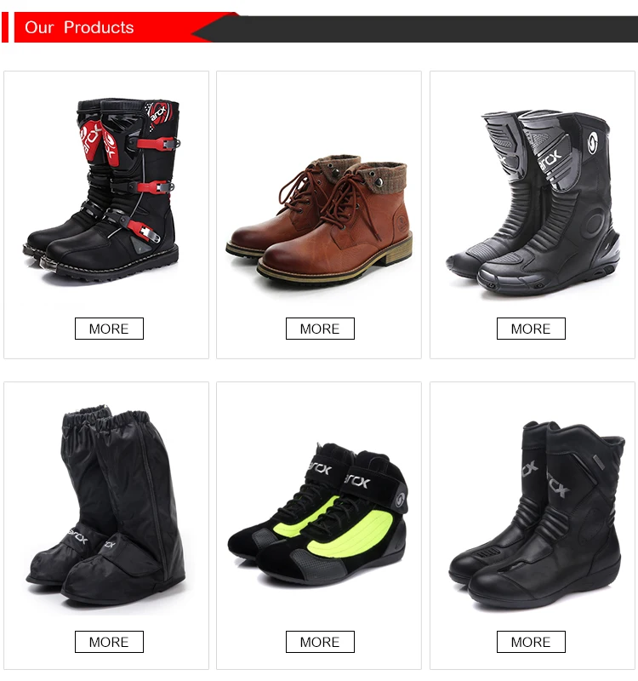Click MORE under the black rain boot covers

click(x=109, y=642)
